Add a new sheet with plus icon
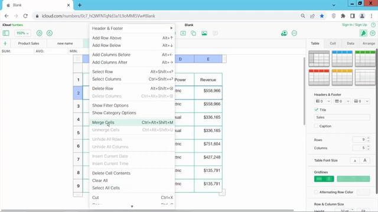378x212 pixels. pos(5,43)
